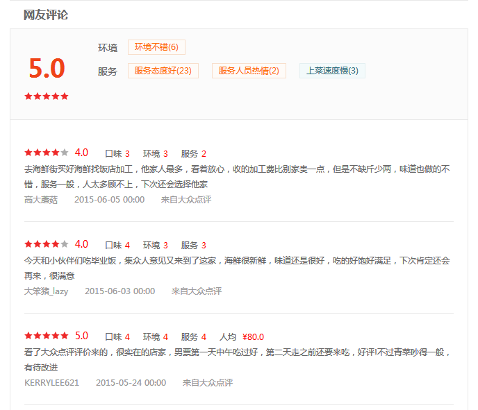Click star rating of KERRYLEE621's review

pyautogui.click(x=47, y=336)
